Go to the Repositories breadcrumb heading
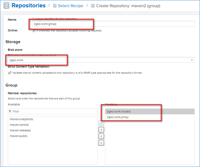This screenshot has width=200, height=167. click(28, 5)
